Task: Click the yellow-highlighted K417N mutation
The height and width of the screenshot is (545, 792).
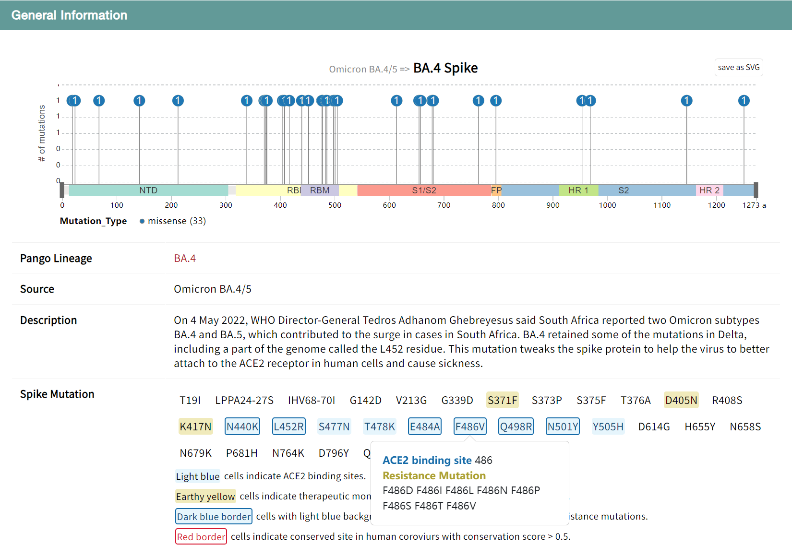Action: [x=195, y=427]
